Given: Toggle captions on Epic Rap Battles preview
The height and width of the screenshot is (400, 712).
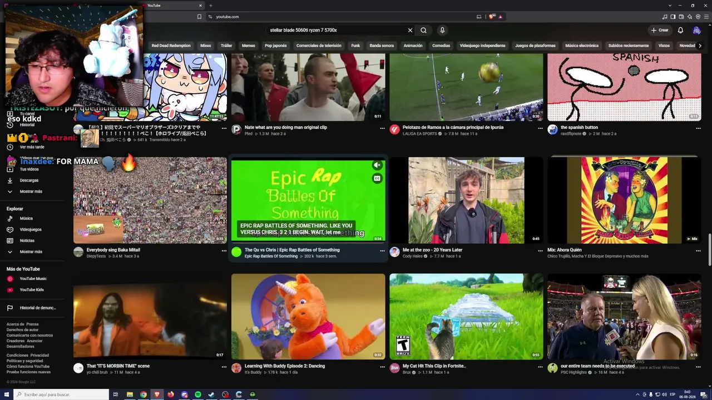Looking at the screenshot, I should 377,178.
